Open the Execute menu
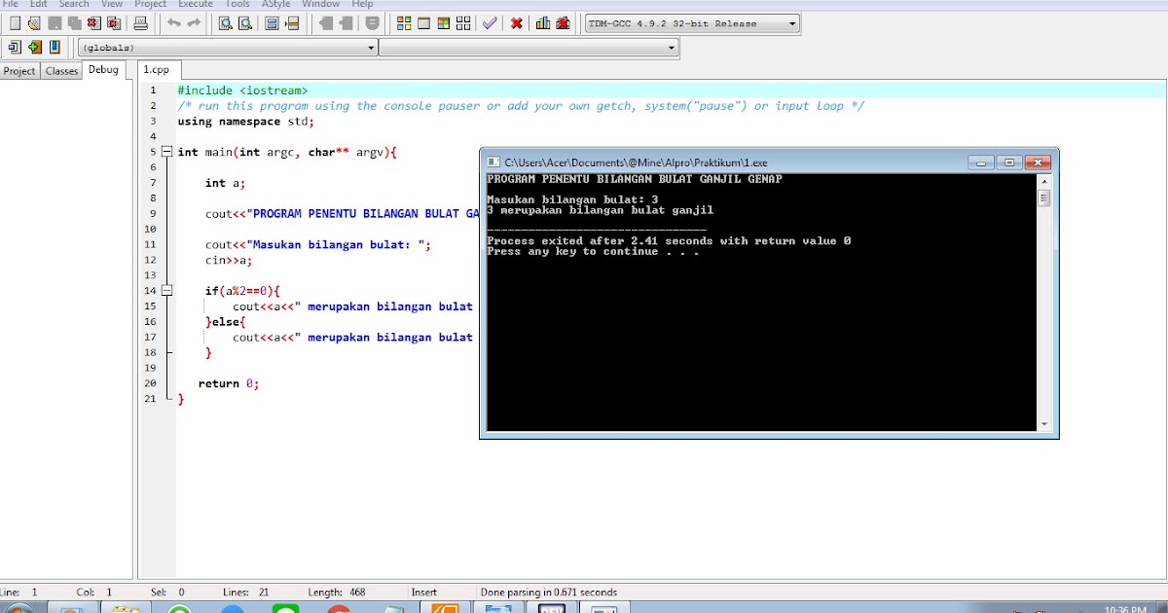 click(195, 4)
